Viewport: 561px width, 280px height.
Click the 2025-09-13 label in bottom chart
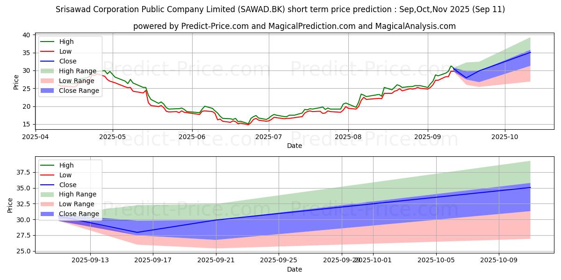pyautogui.click(x=90, y=261)
